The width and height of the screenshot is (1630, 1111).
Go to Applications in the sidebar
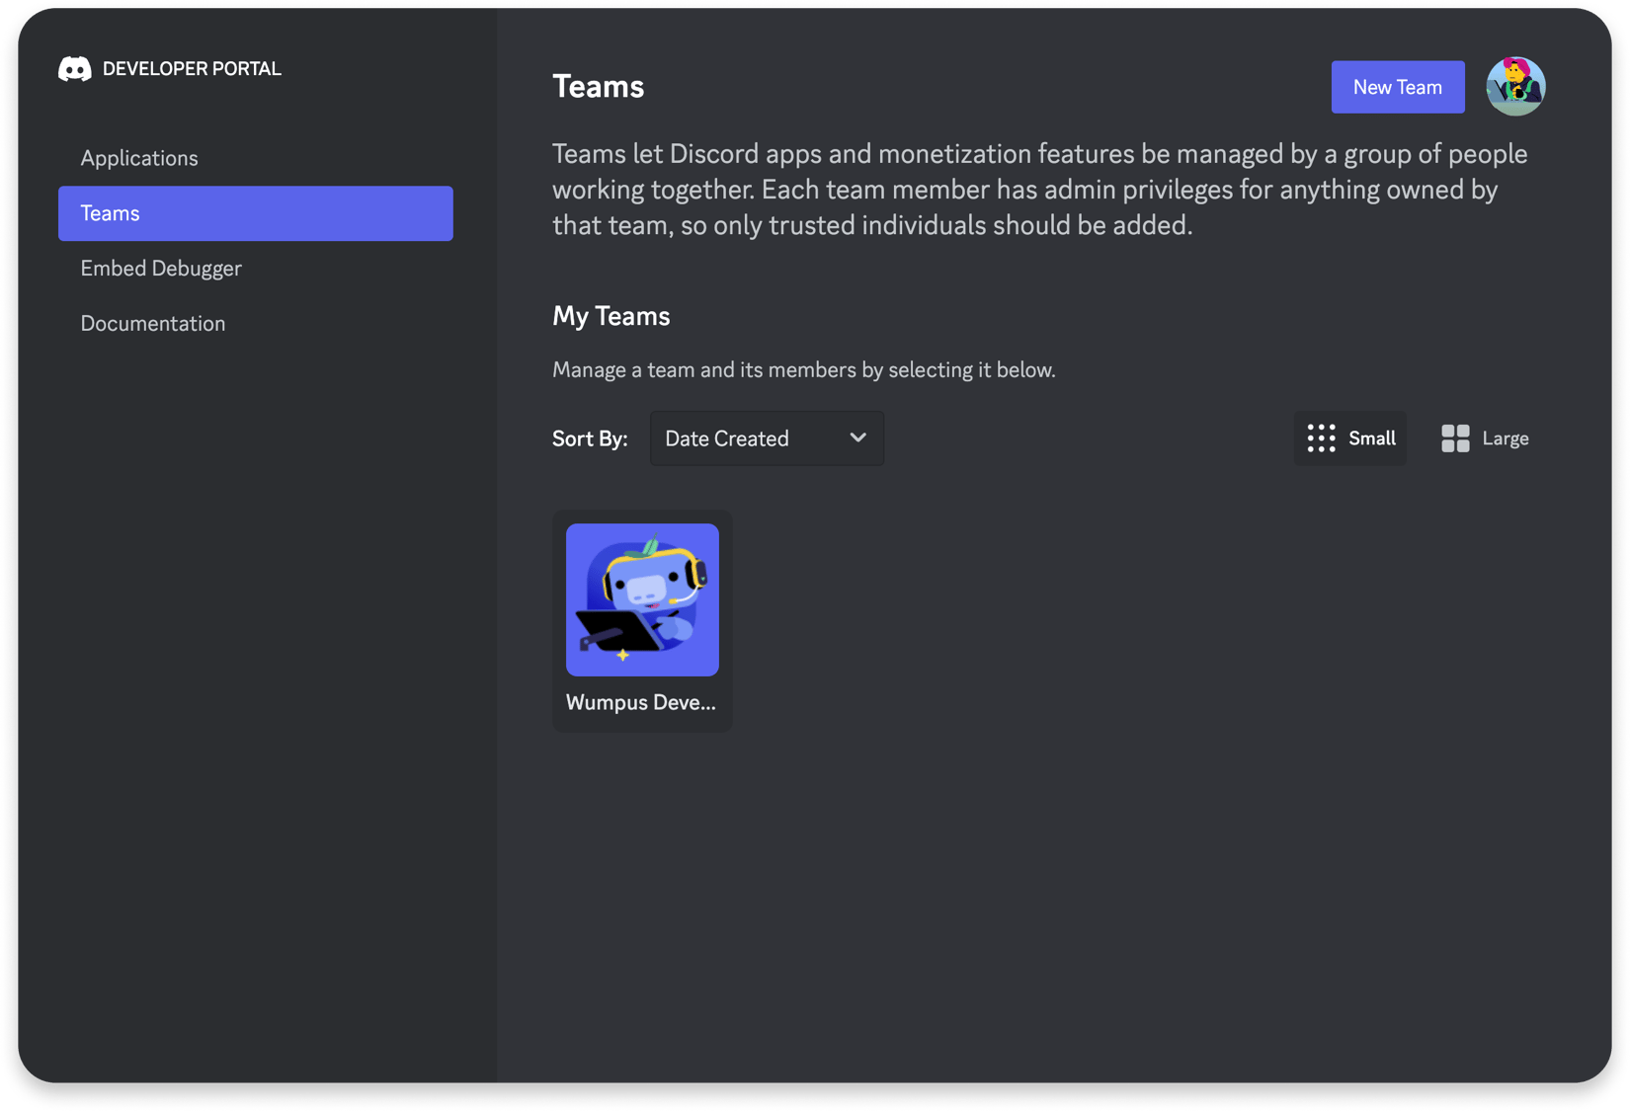pos(139,158)
